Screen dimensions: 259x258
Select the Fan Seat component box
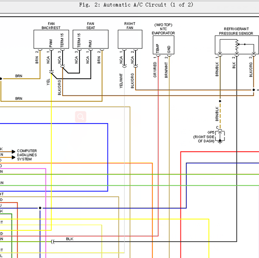click(91, 39)
